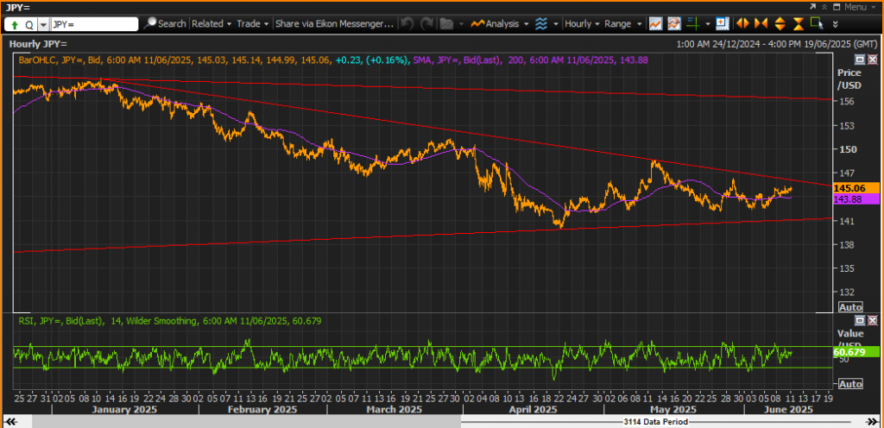Click the green up-arrow quote icon
The width and height of the screenshot is (884, 428).
[14, 25]
